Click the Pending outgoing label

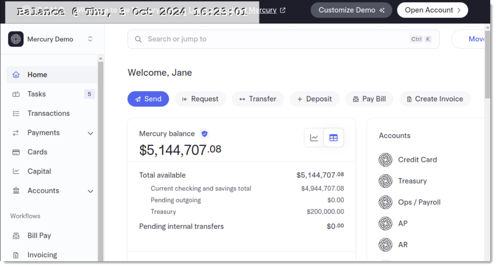pyautogui.click(x=176, y=200)
